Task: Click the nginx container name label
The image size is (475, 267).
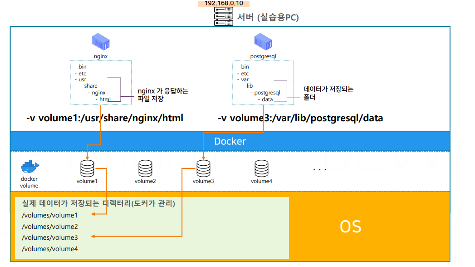Action: 101,56
